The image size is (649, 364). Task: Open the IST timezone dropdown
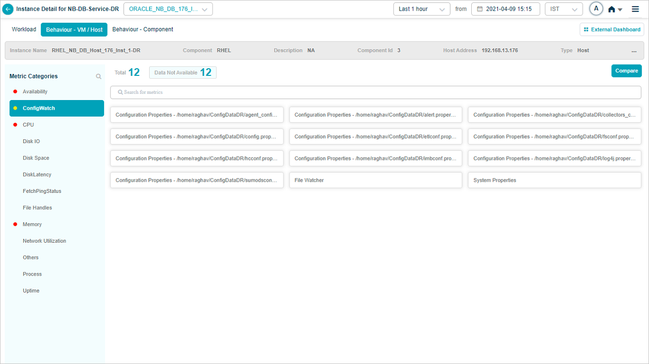click(x=563, y=9)
